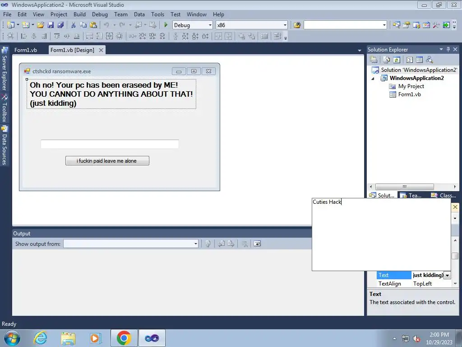The width and height of the screenshot is (462, 347).
Task: Click the Start Page green arrow icon
Action: pos(446,25)
